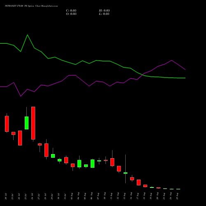This screenshot has height=206, width=206.
Task: Select the open value O: 0.05
Action: 71,14
